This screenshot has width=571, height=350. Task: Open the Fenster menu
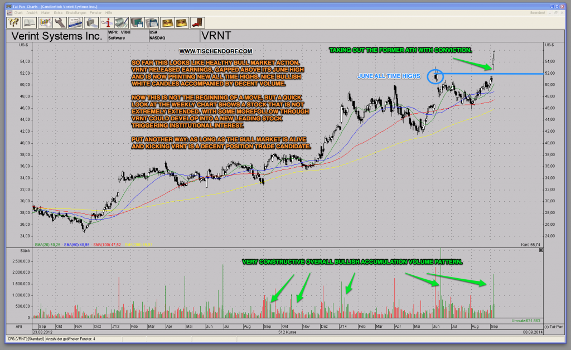(96, 12)
